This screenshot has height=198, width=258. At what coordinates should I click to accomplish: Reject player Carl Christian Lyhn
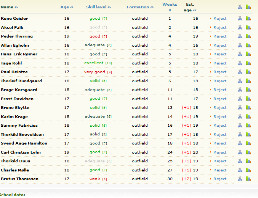pyautogui.click(x=220, y=152)
